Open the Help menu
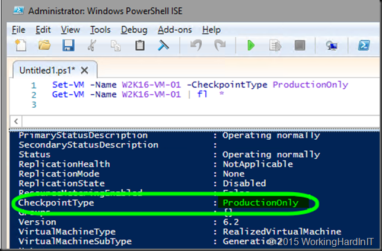 click(x=211, y=30)
